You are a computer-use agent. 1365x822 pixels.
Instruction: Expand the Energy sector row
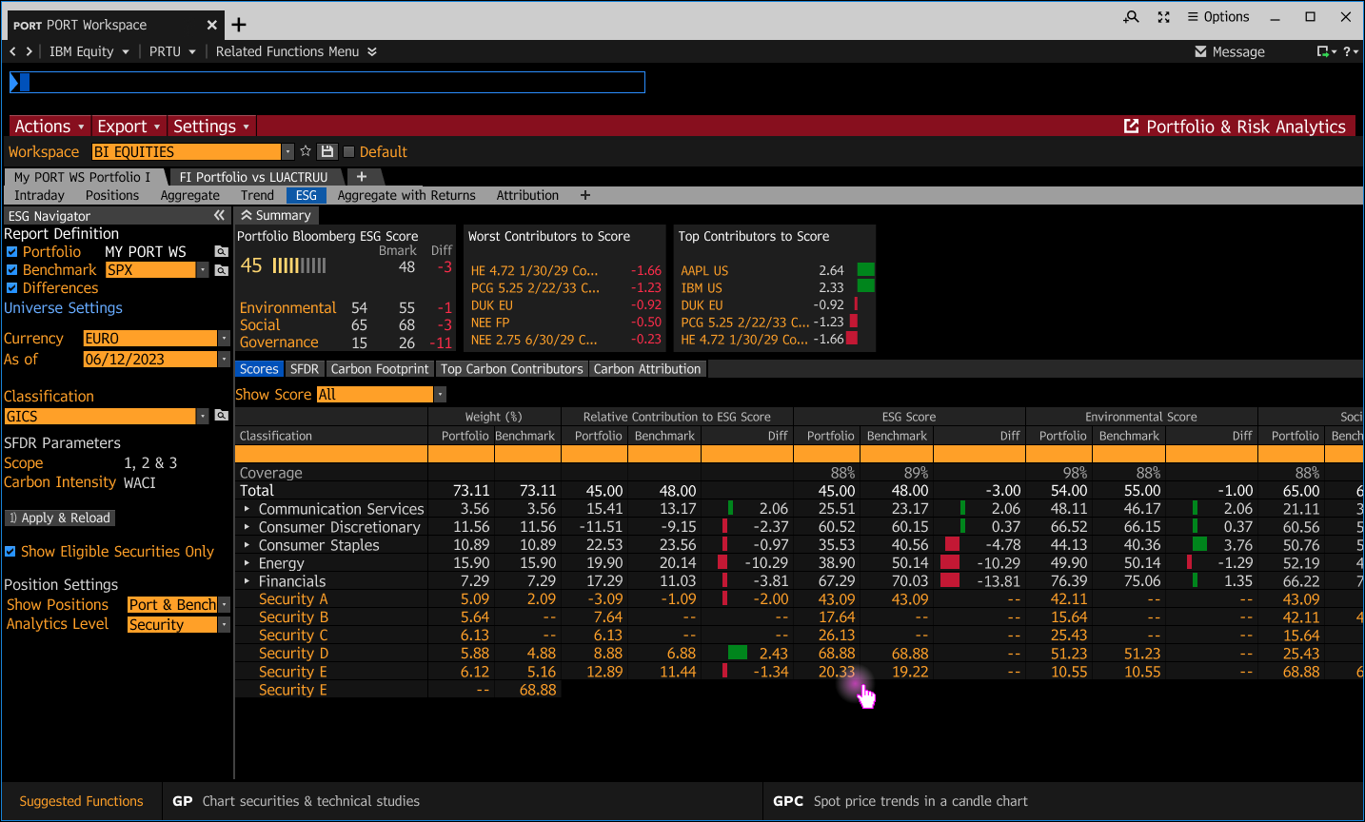(x=247, y=563)
